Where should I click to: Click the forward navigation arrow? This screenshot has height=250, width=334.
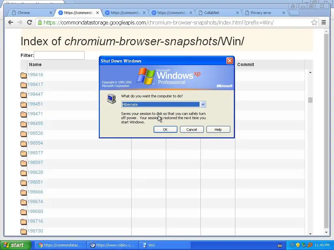[x=20, y=22]
